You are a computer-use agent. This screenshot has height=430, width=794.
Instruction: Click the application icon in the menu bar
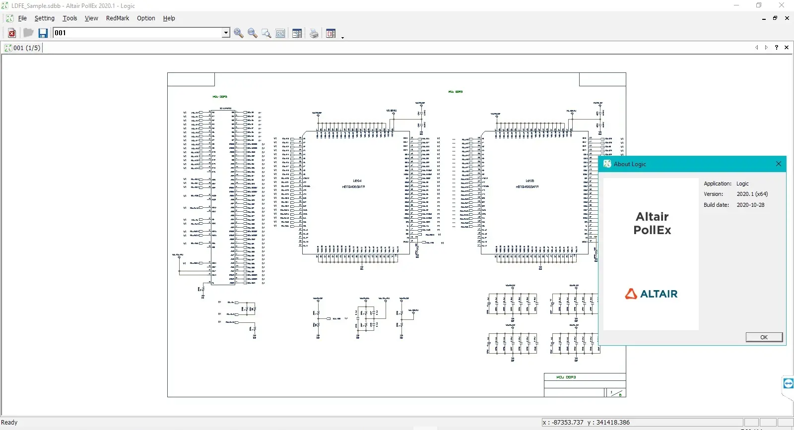9,18
